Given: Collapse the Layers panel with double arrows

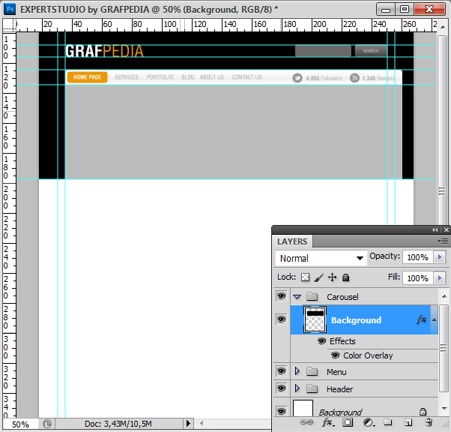Looking at the screenshot, I should [435, 229].
